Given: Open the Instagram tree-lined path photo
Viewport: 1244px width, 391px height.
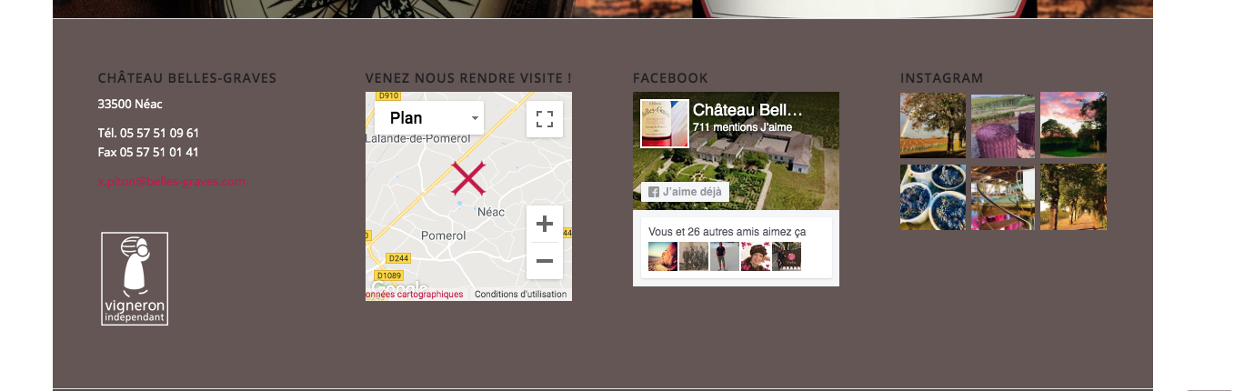Looking at the screenshot, I should 1073,196.
